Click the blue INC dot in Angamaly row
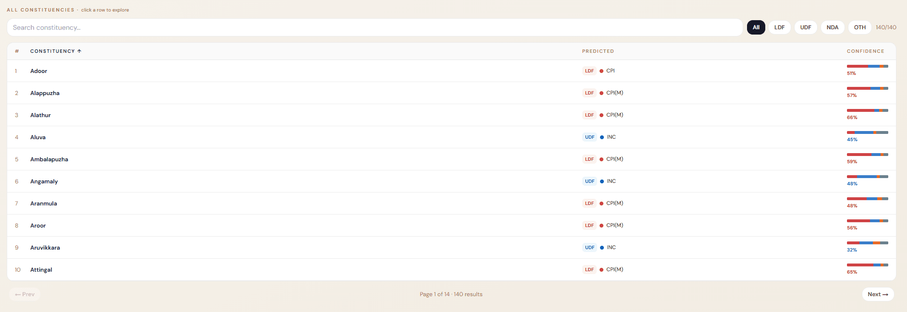 click(x=602, y=181)
